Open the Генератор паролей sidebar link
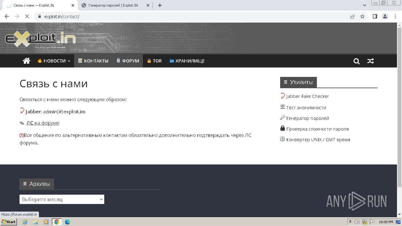Screen dimensions: 402x226 [x=308, y=118]
